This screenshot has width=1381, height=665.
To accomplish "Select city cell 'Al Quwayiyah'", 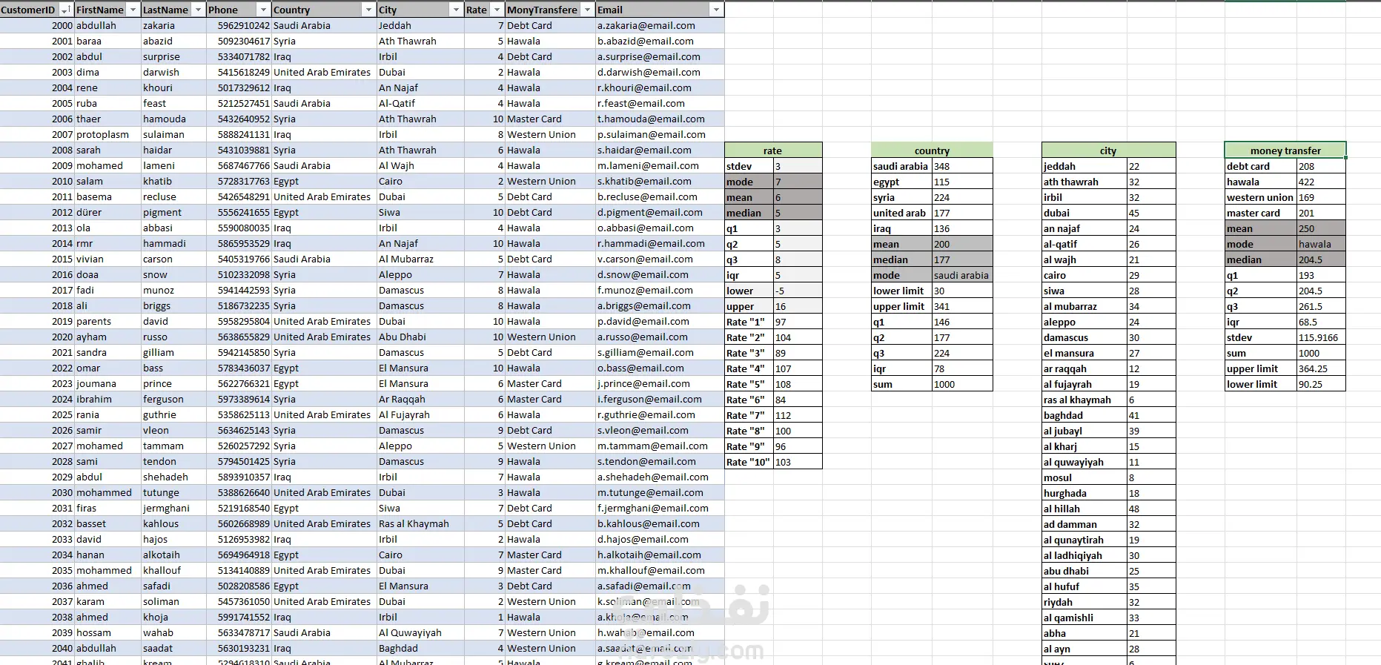I will point(420,632).
